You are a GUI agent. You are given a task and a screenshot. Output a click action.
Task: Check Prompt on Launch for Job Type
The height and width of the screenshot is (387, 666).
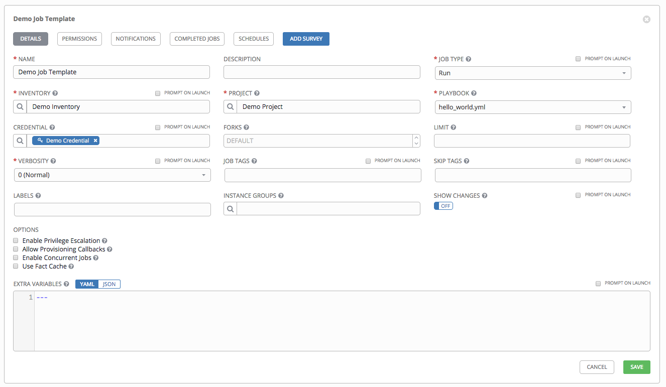[578, 59]
